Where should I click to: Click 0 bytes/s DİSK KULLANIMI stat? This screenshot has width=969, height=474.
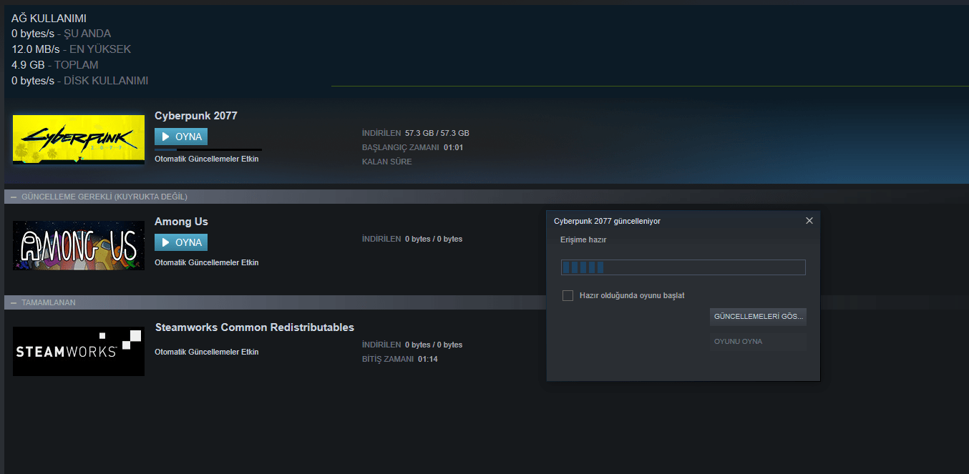(x=80, y=81)
